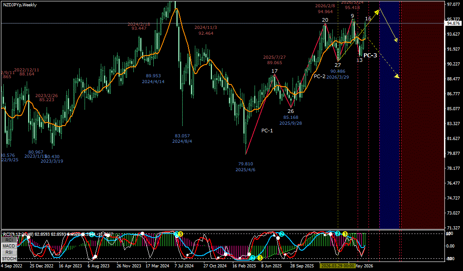Select the NZDJPYp,Weekly chart title

[x=20, y=5]
